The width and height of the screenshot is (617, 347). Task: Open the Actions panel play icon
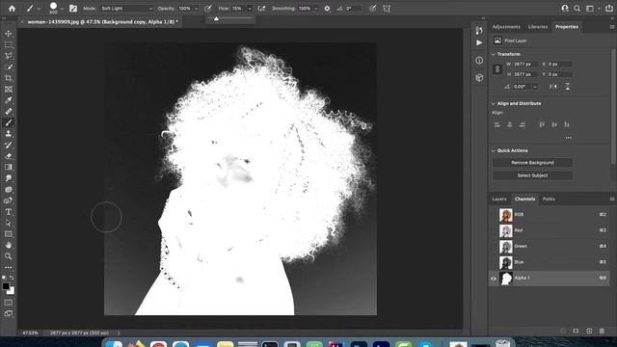tap(479, 42)
